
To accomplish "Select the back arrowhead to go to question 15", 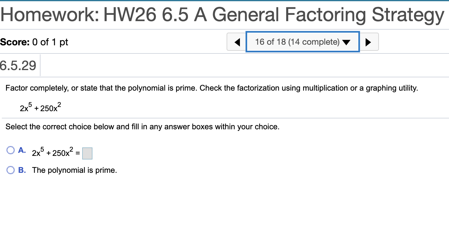I will coord(237,42).
